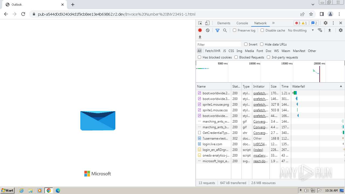
Task: Open a new browser tab
Action: pyautogui.click(x=73, y=5)
